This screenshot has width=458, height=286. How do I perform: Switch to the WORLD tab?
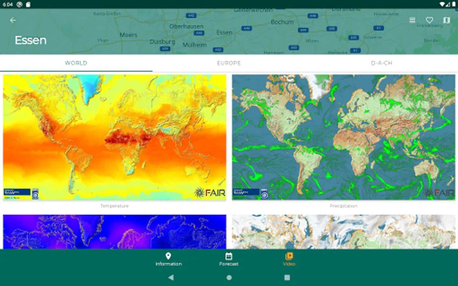coord(76,63)
